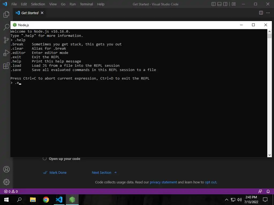Show hidden system tray icons

pos(226,200)
